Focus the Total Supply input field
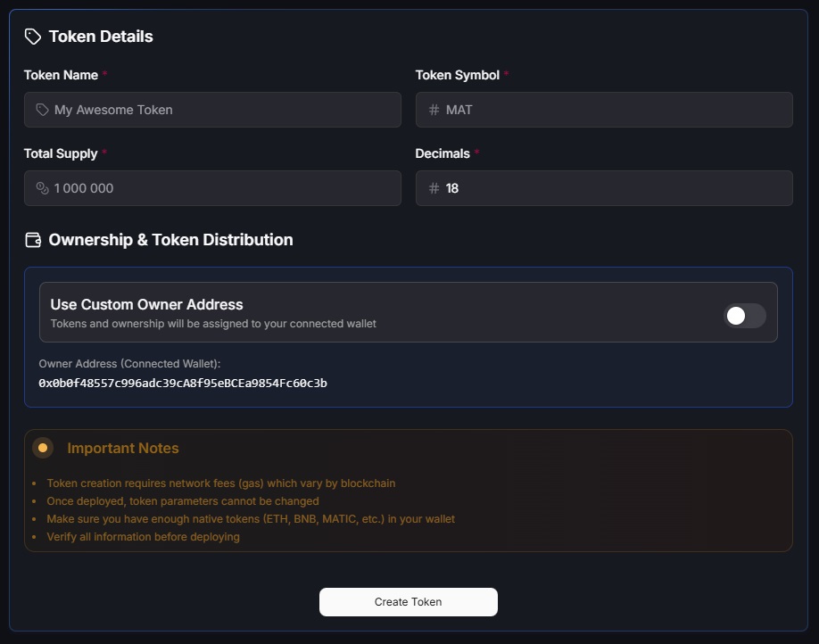 pos(212,188)
